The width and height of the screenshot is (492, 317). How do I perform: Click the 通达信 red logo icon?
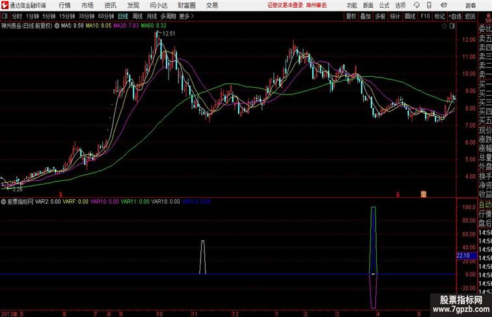click(x=5, y=5)
